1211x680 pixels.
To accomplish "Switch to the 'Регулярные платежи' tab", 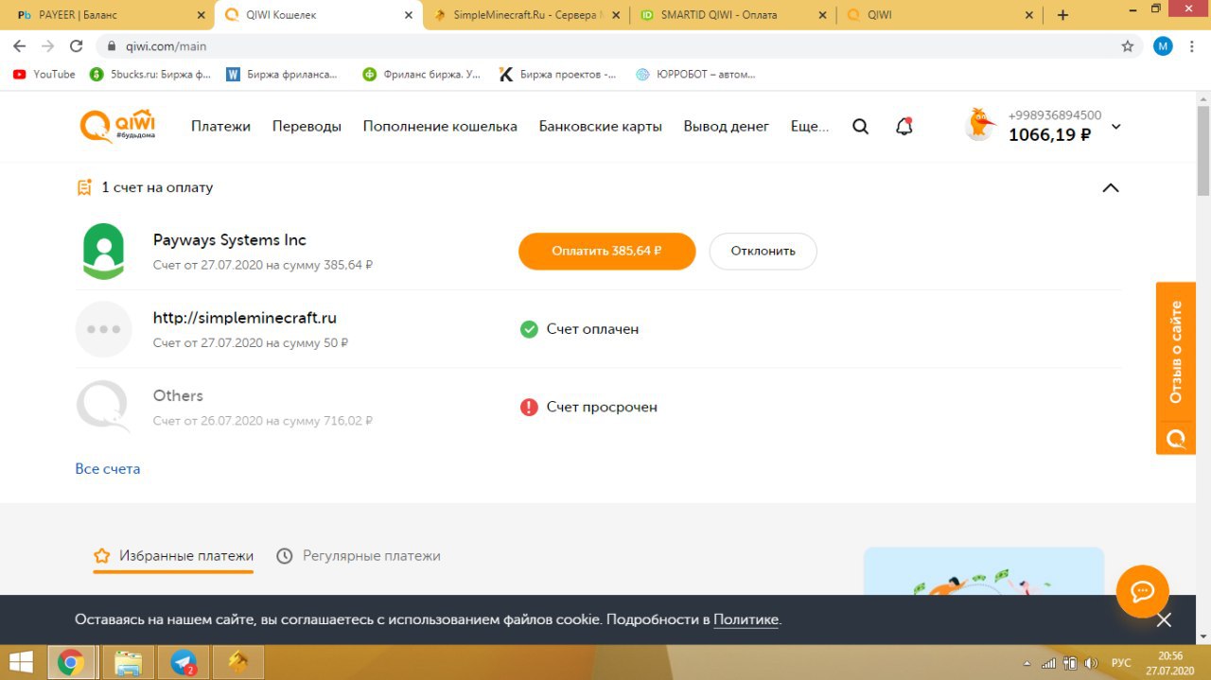I will 359,556.
